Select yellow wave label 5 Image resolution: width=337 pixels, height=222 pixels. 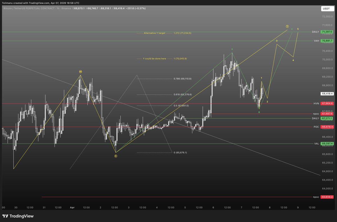tap(298, 29)
